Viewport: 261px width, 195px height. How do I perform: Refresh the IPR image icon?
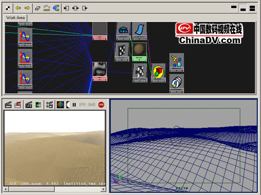(38, 105)
